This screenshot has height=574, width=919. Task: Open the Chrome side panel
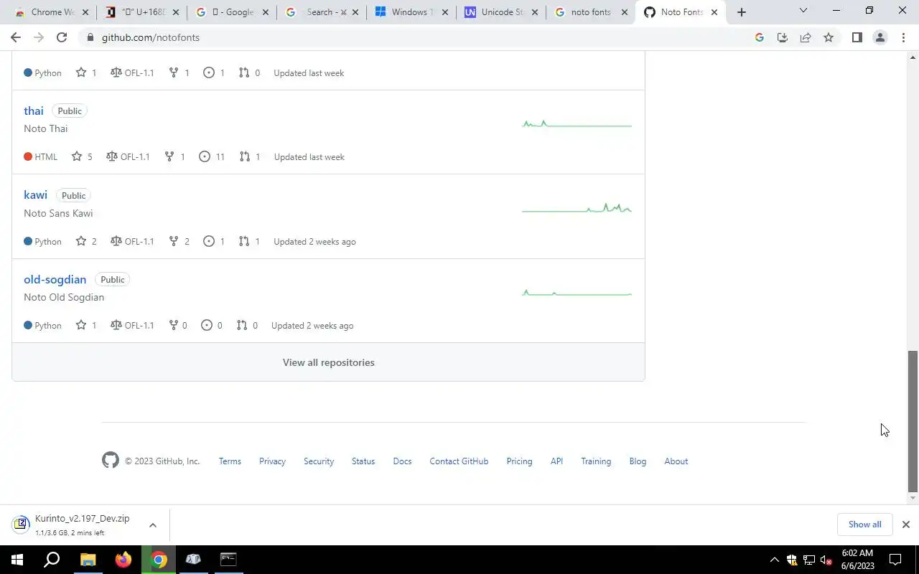857,37
